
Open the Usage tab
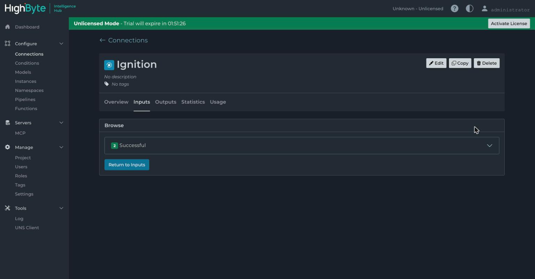point(218,102)
